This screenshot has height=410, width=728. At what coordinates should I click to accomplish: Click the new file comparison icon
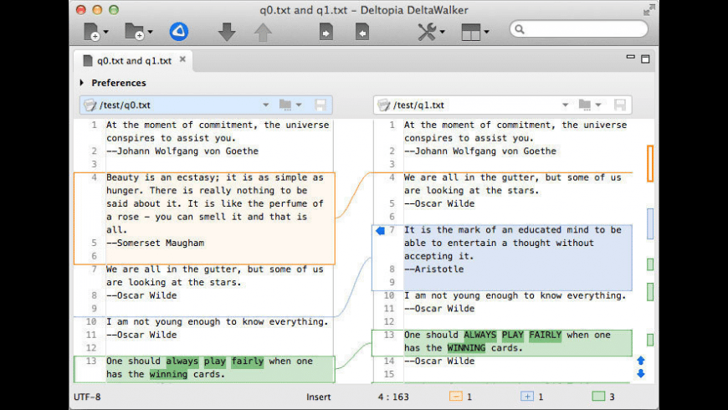(x=92, y=32)
